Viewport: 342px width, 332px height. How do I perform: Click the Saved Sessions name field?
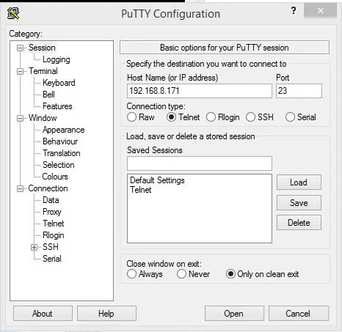[x=200, y=163]
